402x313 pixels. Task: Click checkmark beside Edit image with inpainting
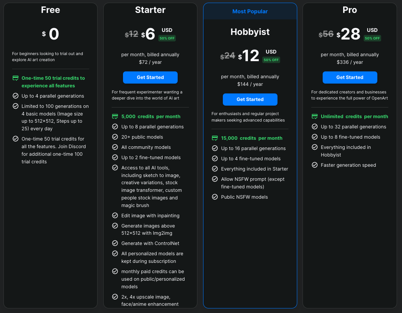pyautogui.click(x=115, y=216)
